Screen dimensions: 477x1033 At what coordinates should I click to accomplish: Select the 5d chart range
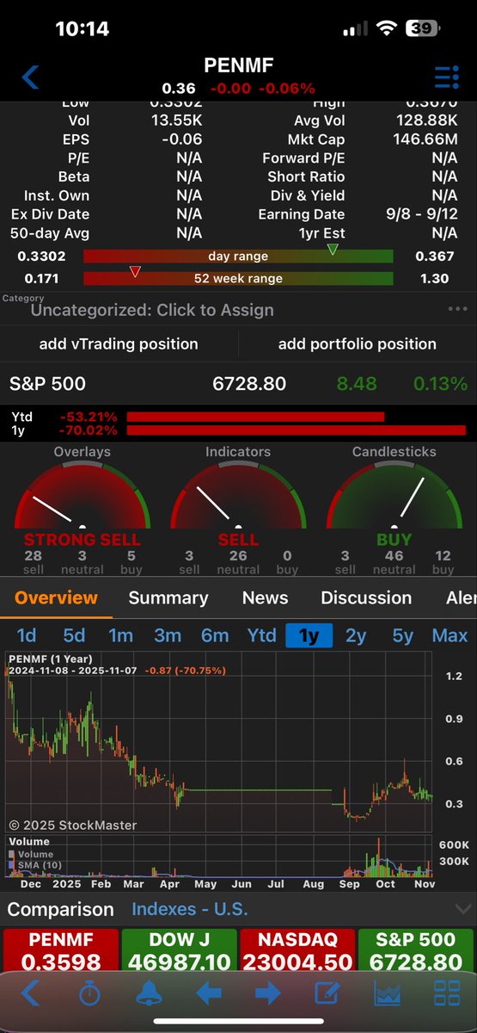click(x=74, y=635)
